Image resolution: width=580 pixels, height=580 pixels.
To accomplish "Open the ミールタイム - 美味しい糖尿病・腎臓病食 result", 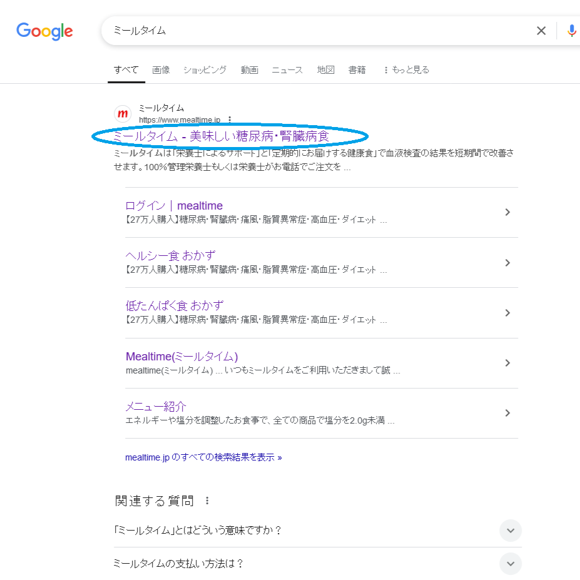I will pyautogui.click(x=221, y=136).
